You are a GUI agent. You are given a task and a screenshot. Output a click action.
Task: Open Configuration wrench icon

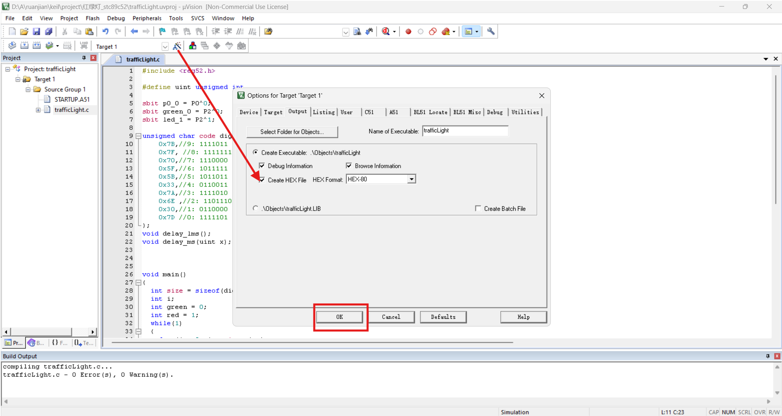click(491, 31)
